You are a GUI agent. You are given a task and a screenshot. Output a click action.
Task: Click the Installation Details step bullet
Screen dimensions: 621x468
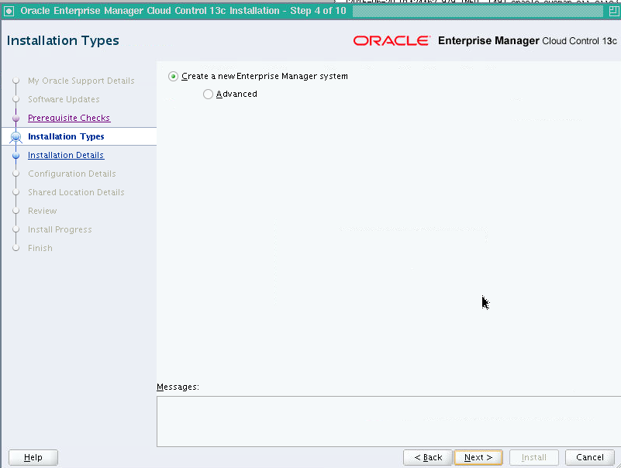(16, 156)
